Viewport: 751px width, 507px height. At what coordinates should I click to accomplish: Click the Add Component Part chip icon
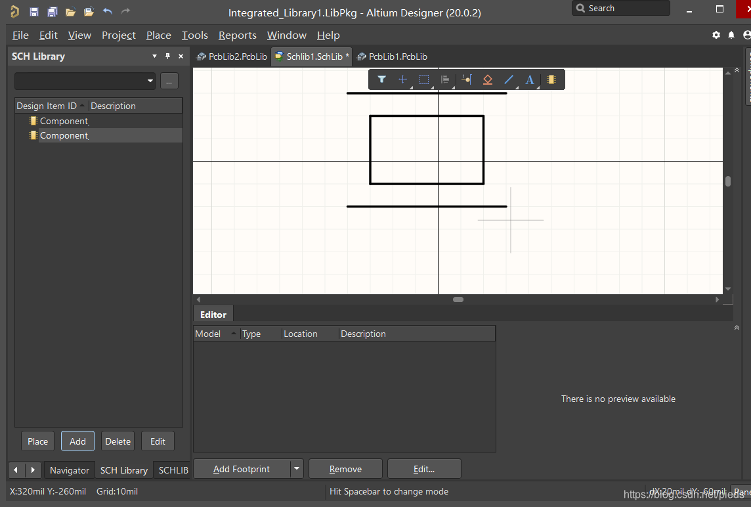click(551, 79)
